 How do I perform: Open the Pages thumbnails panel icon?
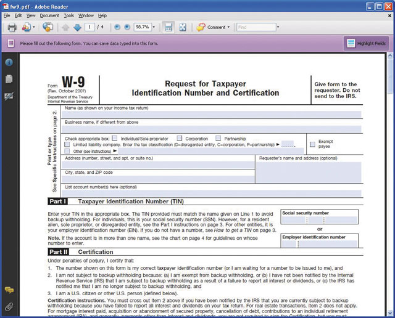9,79
